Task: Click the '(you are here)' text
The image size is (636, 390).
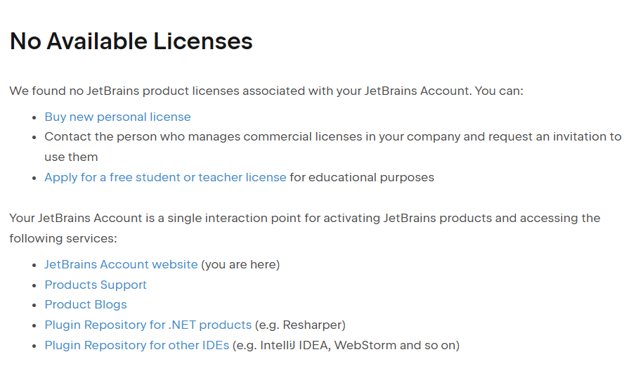Action: point(240,265)
